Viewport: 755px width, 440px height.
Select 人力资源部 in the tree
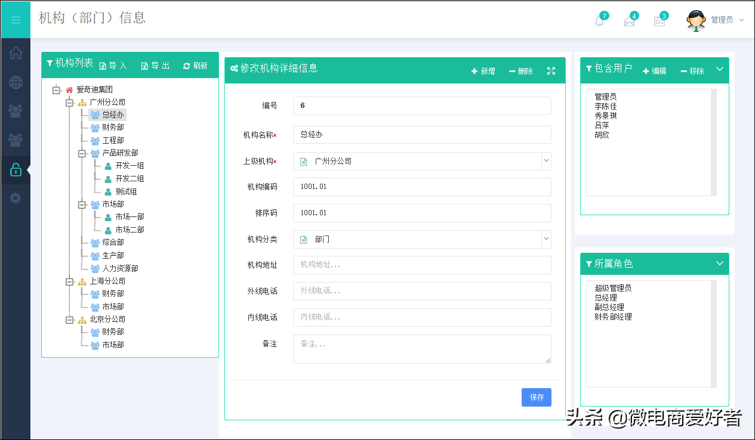tap(120, 268)
